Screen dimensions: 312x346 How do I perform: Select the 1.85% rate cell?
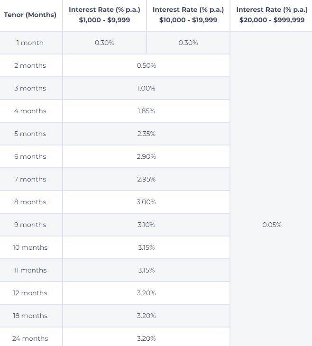click(146, 111)
